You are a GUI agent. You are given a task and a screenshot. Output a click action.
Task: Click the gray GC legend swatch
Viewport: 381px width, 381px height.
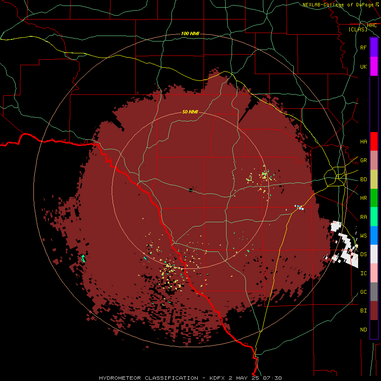(x=374, y=292)
